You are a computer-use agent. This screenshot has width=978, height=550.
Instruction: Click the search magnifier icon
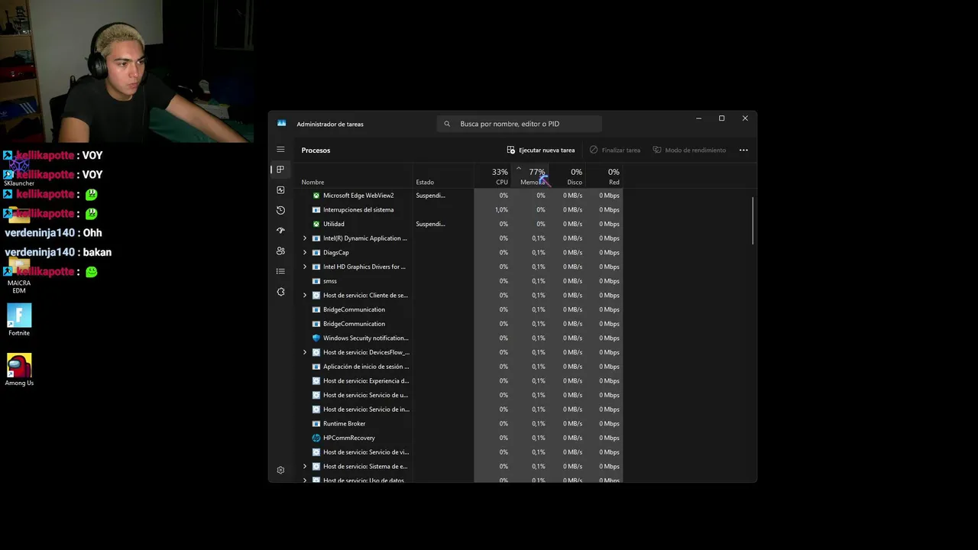click(x=447, y=124)
